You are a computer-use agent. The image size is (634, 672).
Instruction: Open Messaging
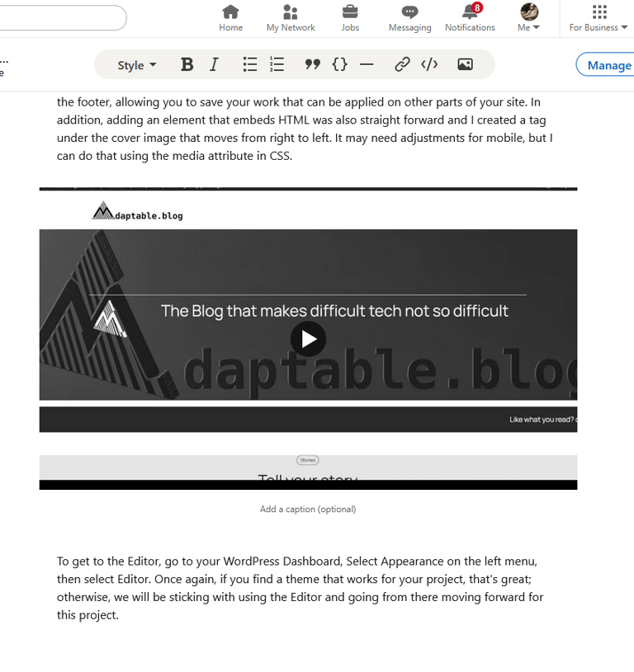point(409,18)
